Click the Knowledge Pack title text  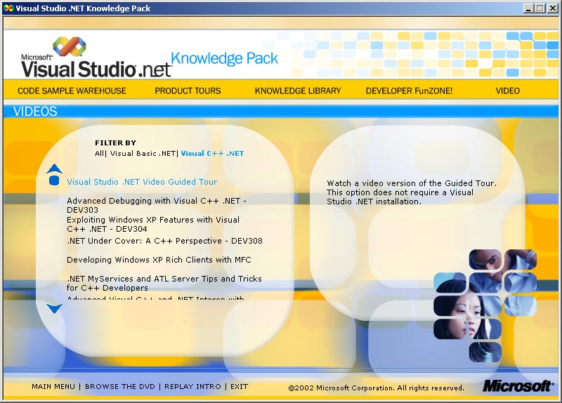224,58
